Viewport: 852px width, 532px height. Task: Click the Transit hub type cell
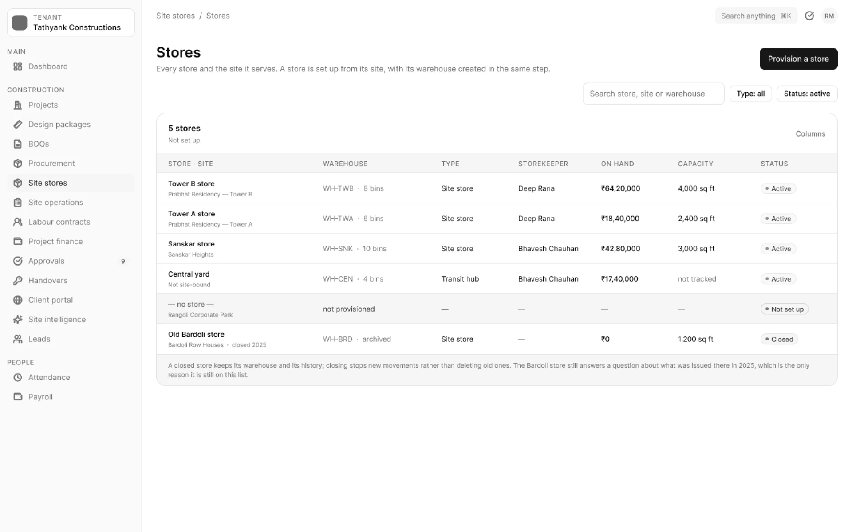460,279
